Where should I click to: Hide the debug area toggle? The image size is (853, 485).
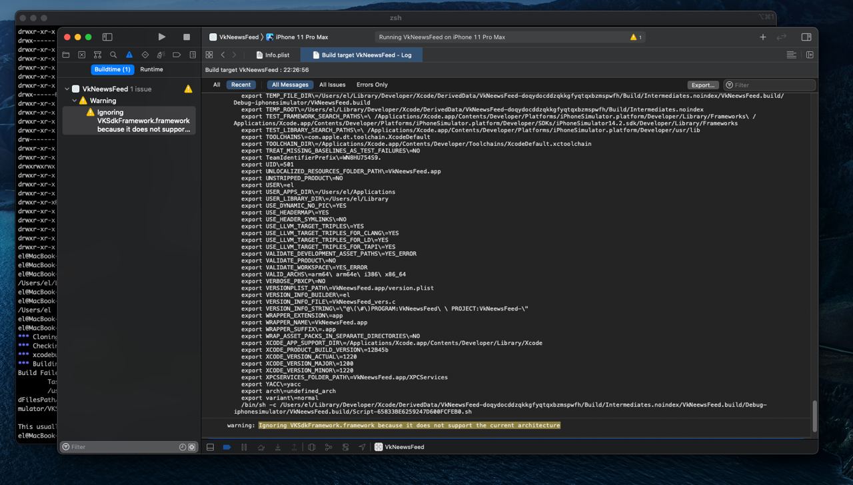point(210,447)
